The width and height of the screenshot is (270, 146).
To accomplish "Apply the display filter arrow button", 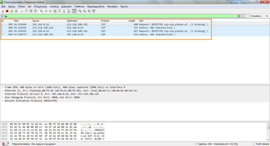I will point(243,16).
